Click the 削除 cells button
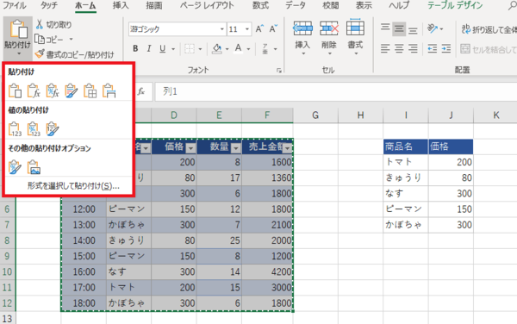Viewport: 517px width, 324px height. tap(329, 36)
